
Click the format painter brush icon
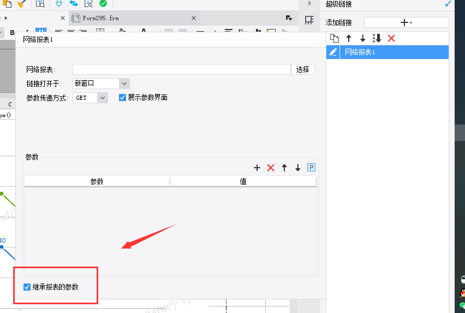tap(22, 4)
